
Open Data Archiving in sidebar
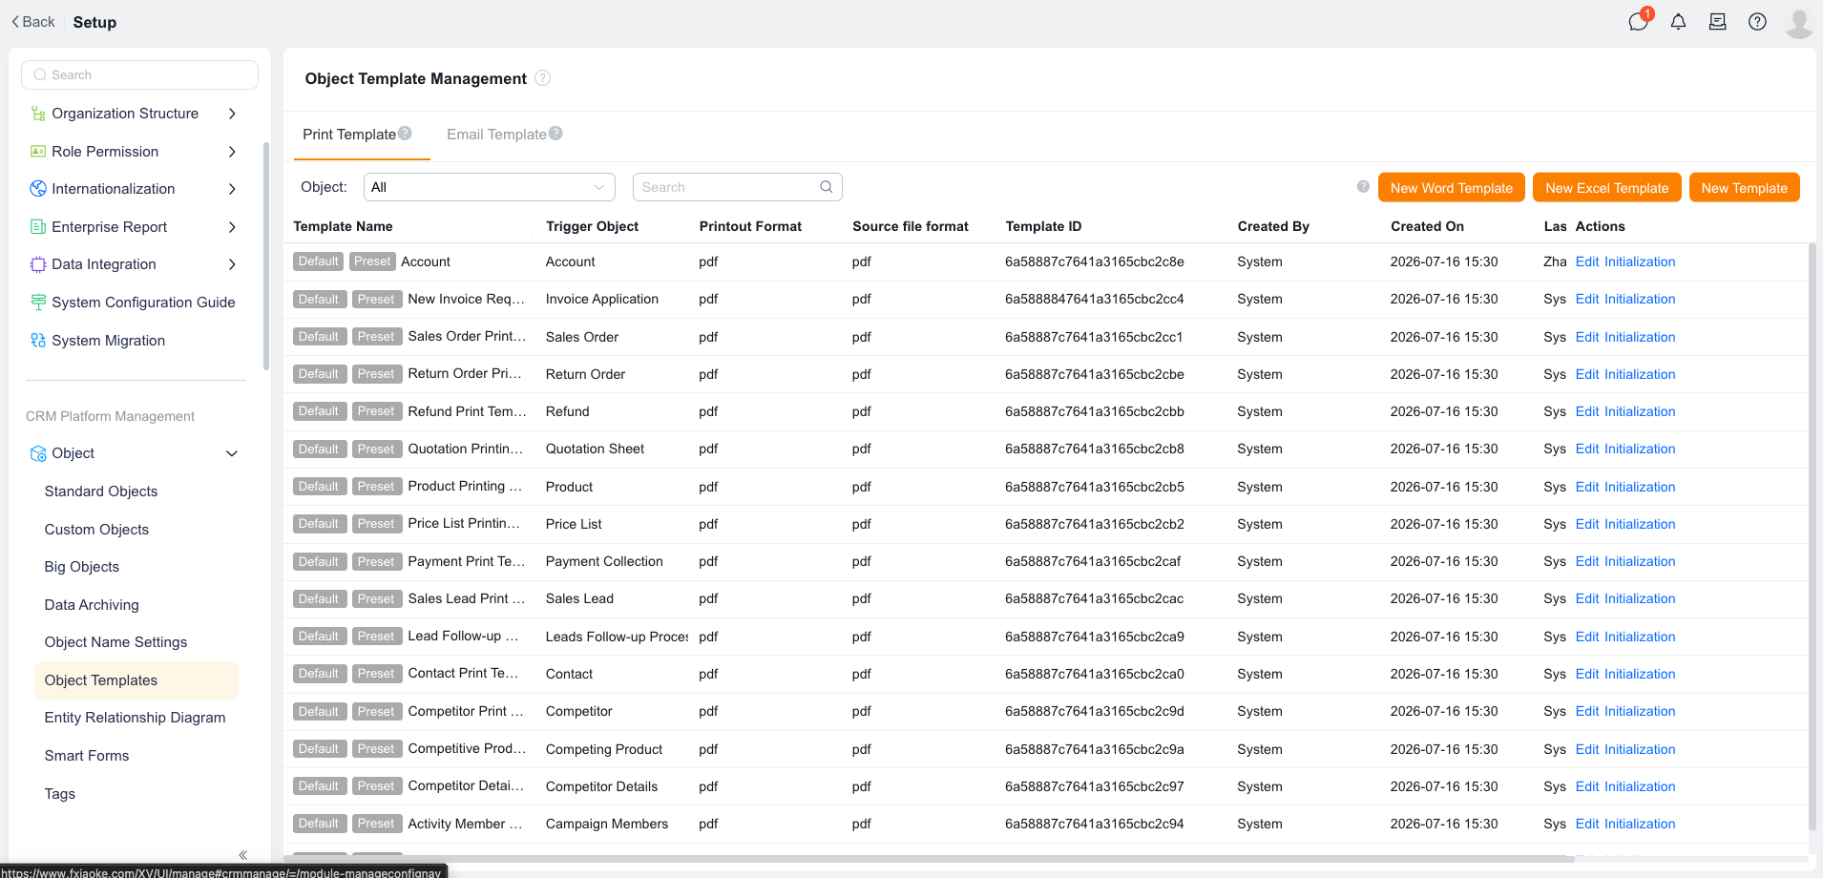[x=92, y=605]
